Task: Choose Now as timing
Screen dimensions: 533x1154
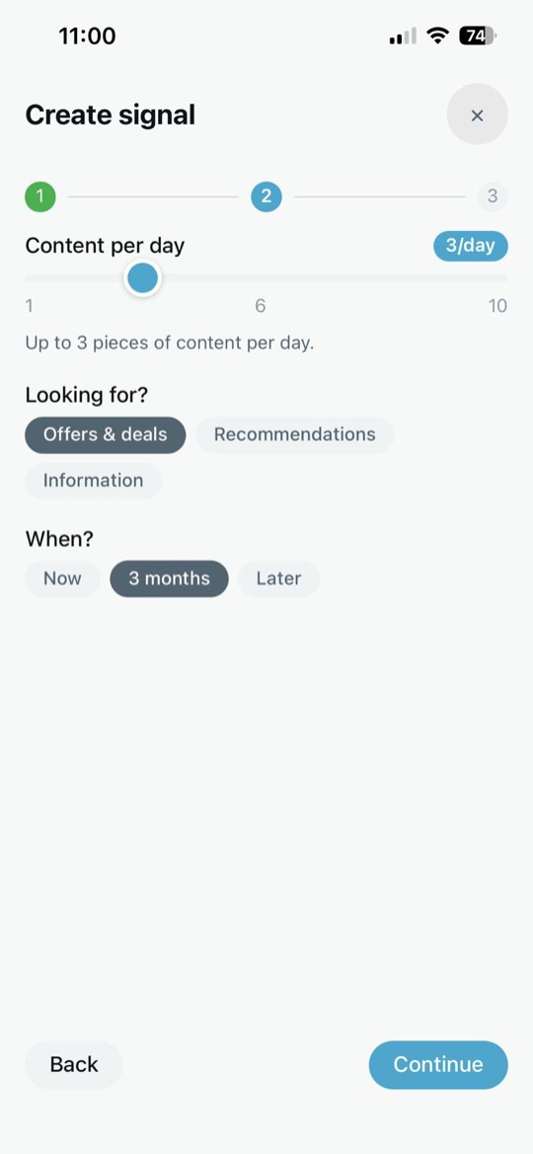Action: (x=62, y=578)
